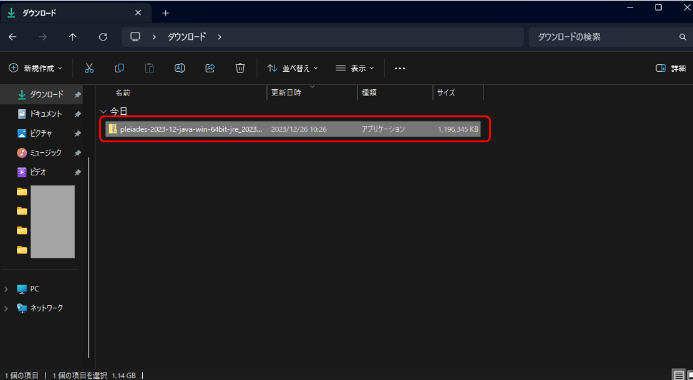The height and width of the screenshot is (380, 693).
Task: Delete the selected file using the trash icon
Action: (x=240, y=67)
